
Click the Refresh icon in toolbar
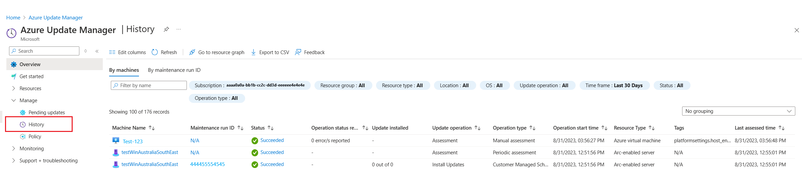point(155,52)
